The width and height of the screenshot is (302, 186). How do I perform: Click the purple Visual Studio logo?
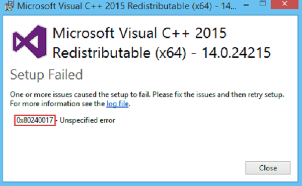coord(30,42)
